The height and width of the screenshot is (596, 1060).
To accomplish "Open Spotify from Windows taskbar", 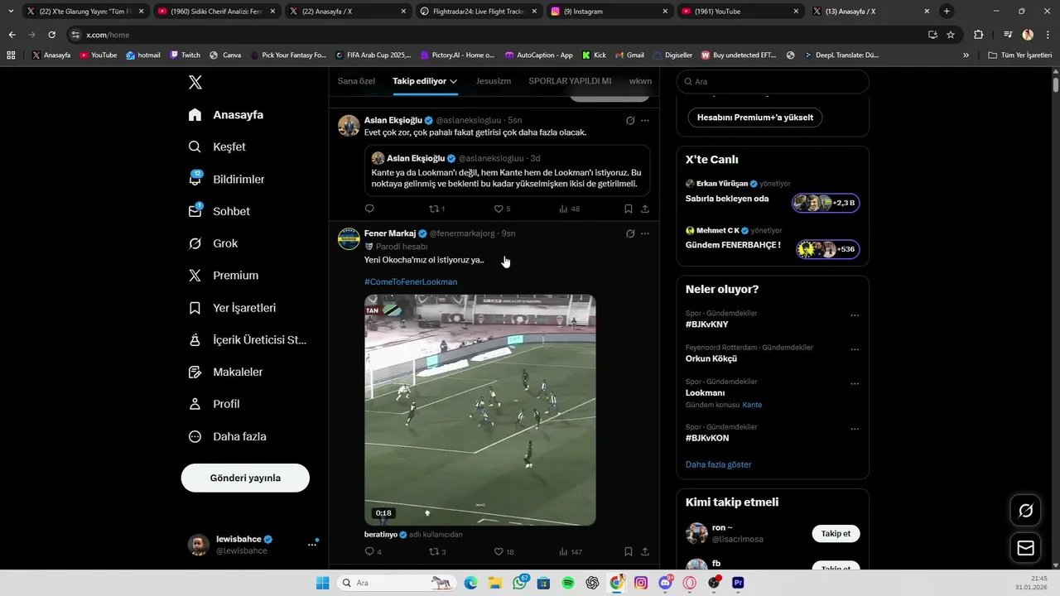I will point(568,583).
